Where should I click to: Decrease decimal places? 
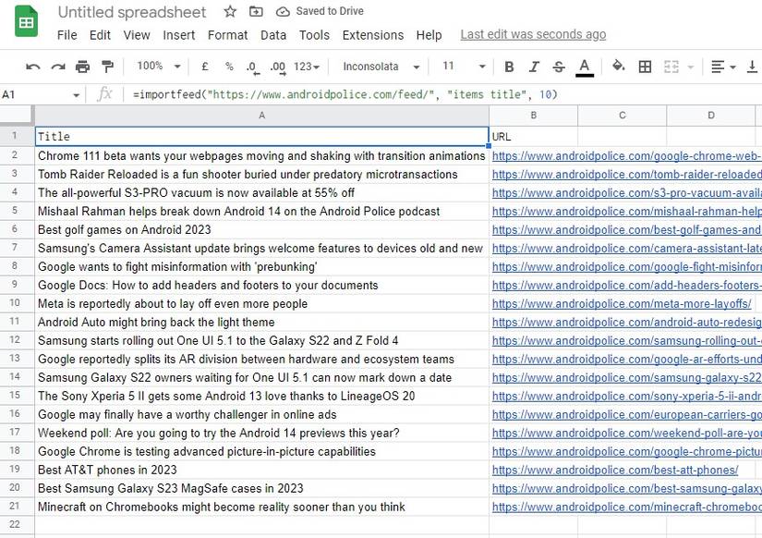click(x=253, y=67)
